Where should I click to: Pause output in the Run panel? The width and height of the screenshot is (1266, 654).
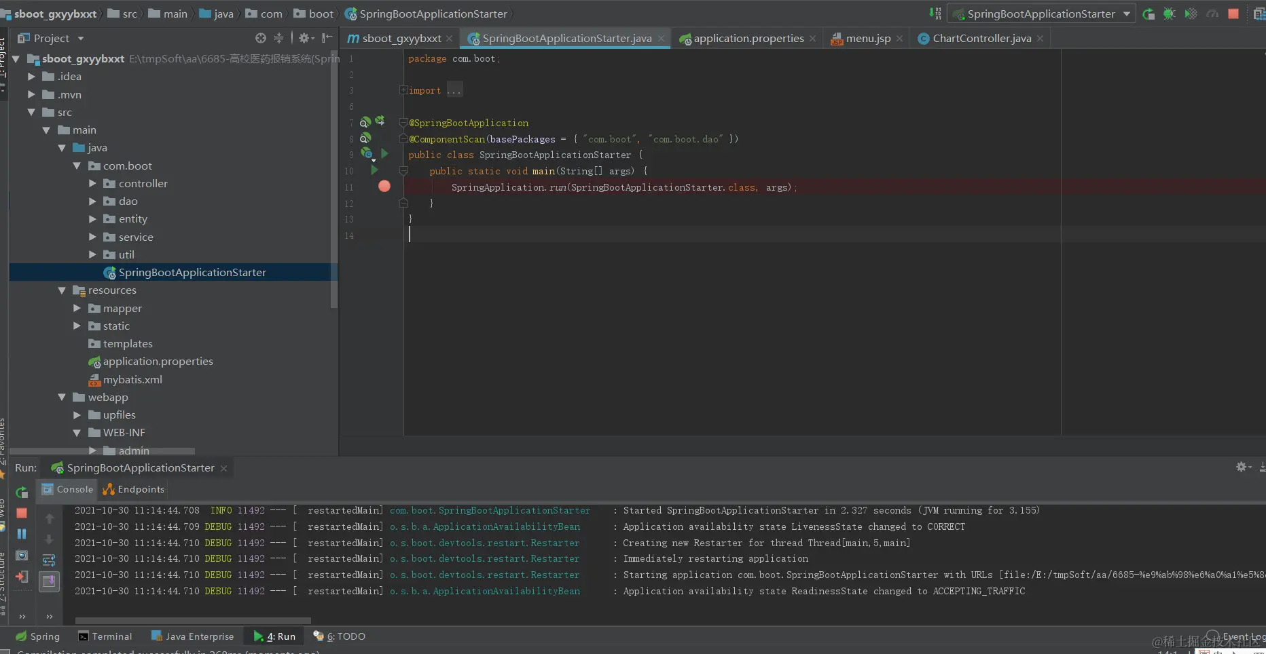pos(22,534)
